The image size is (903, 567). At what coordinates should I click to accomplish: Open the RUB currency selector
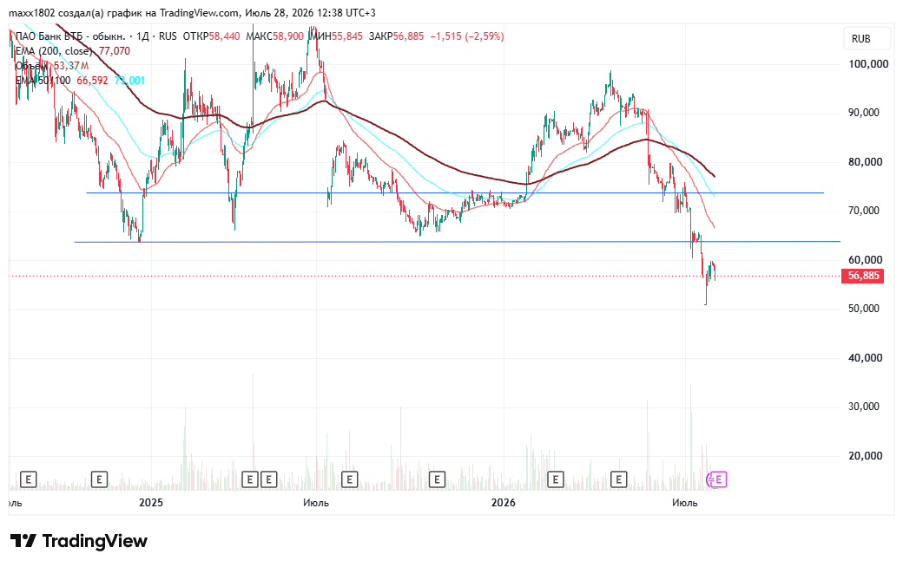coord(861,38)
